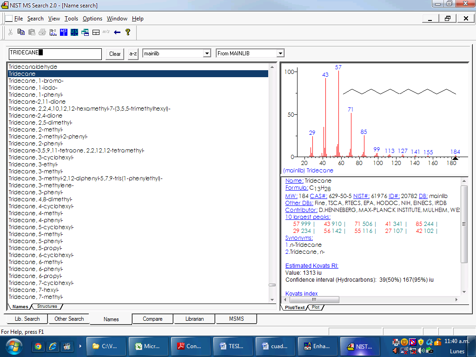Switch to the cuad... Word taskbar button
Image resolution: width=476 pixels, height=357 pixels.
pyautogui.click(x=275, y=346)
